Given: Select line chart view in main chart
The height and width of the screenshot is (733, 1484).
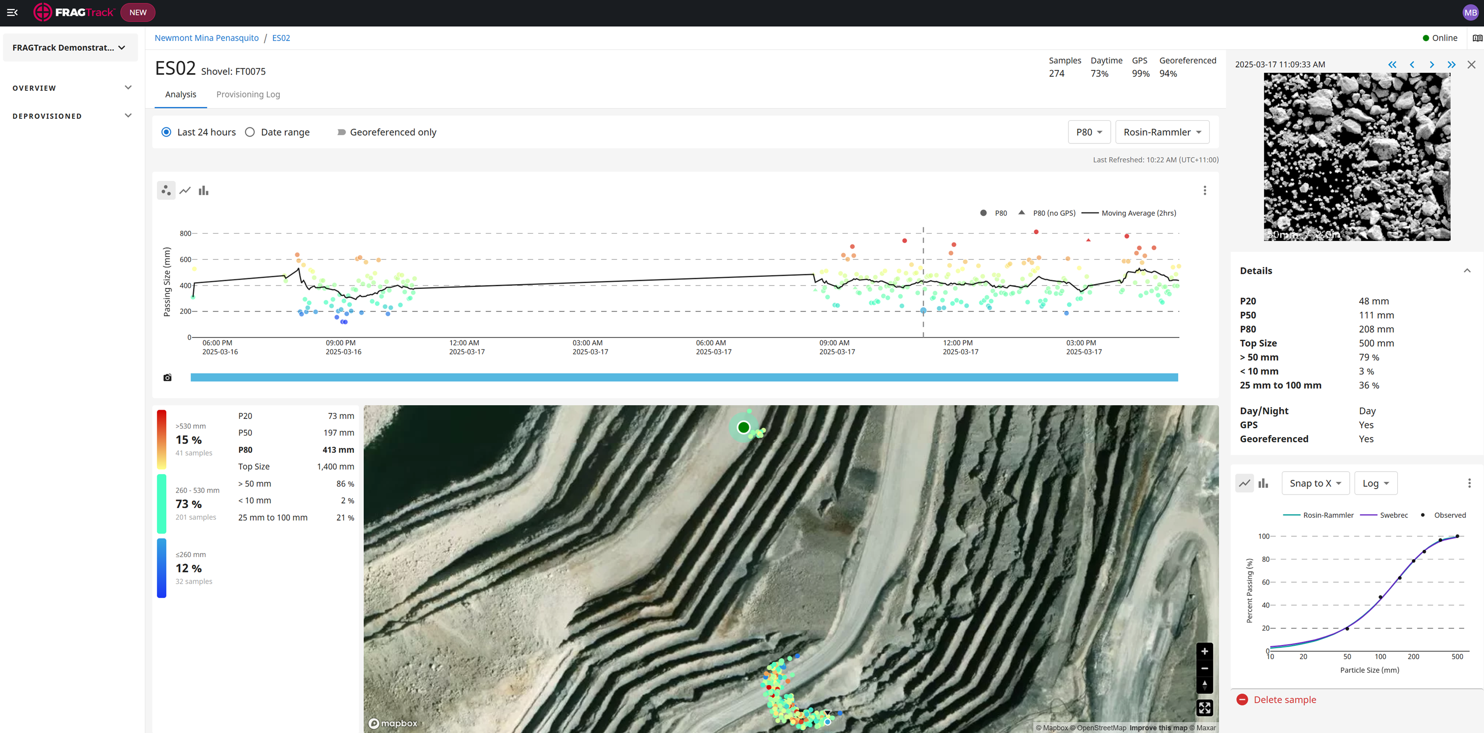Looking at the screenshot, I should 185,190.
